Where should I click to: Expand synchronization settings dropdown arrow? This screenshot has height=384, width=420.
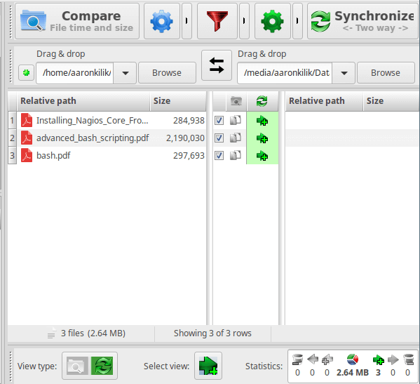click(x=297, y=21)
